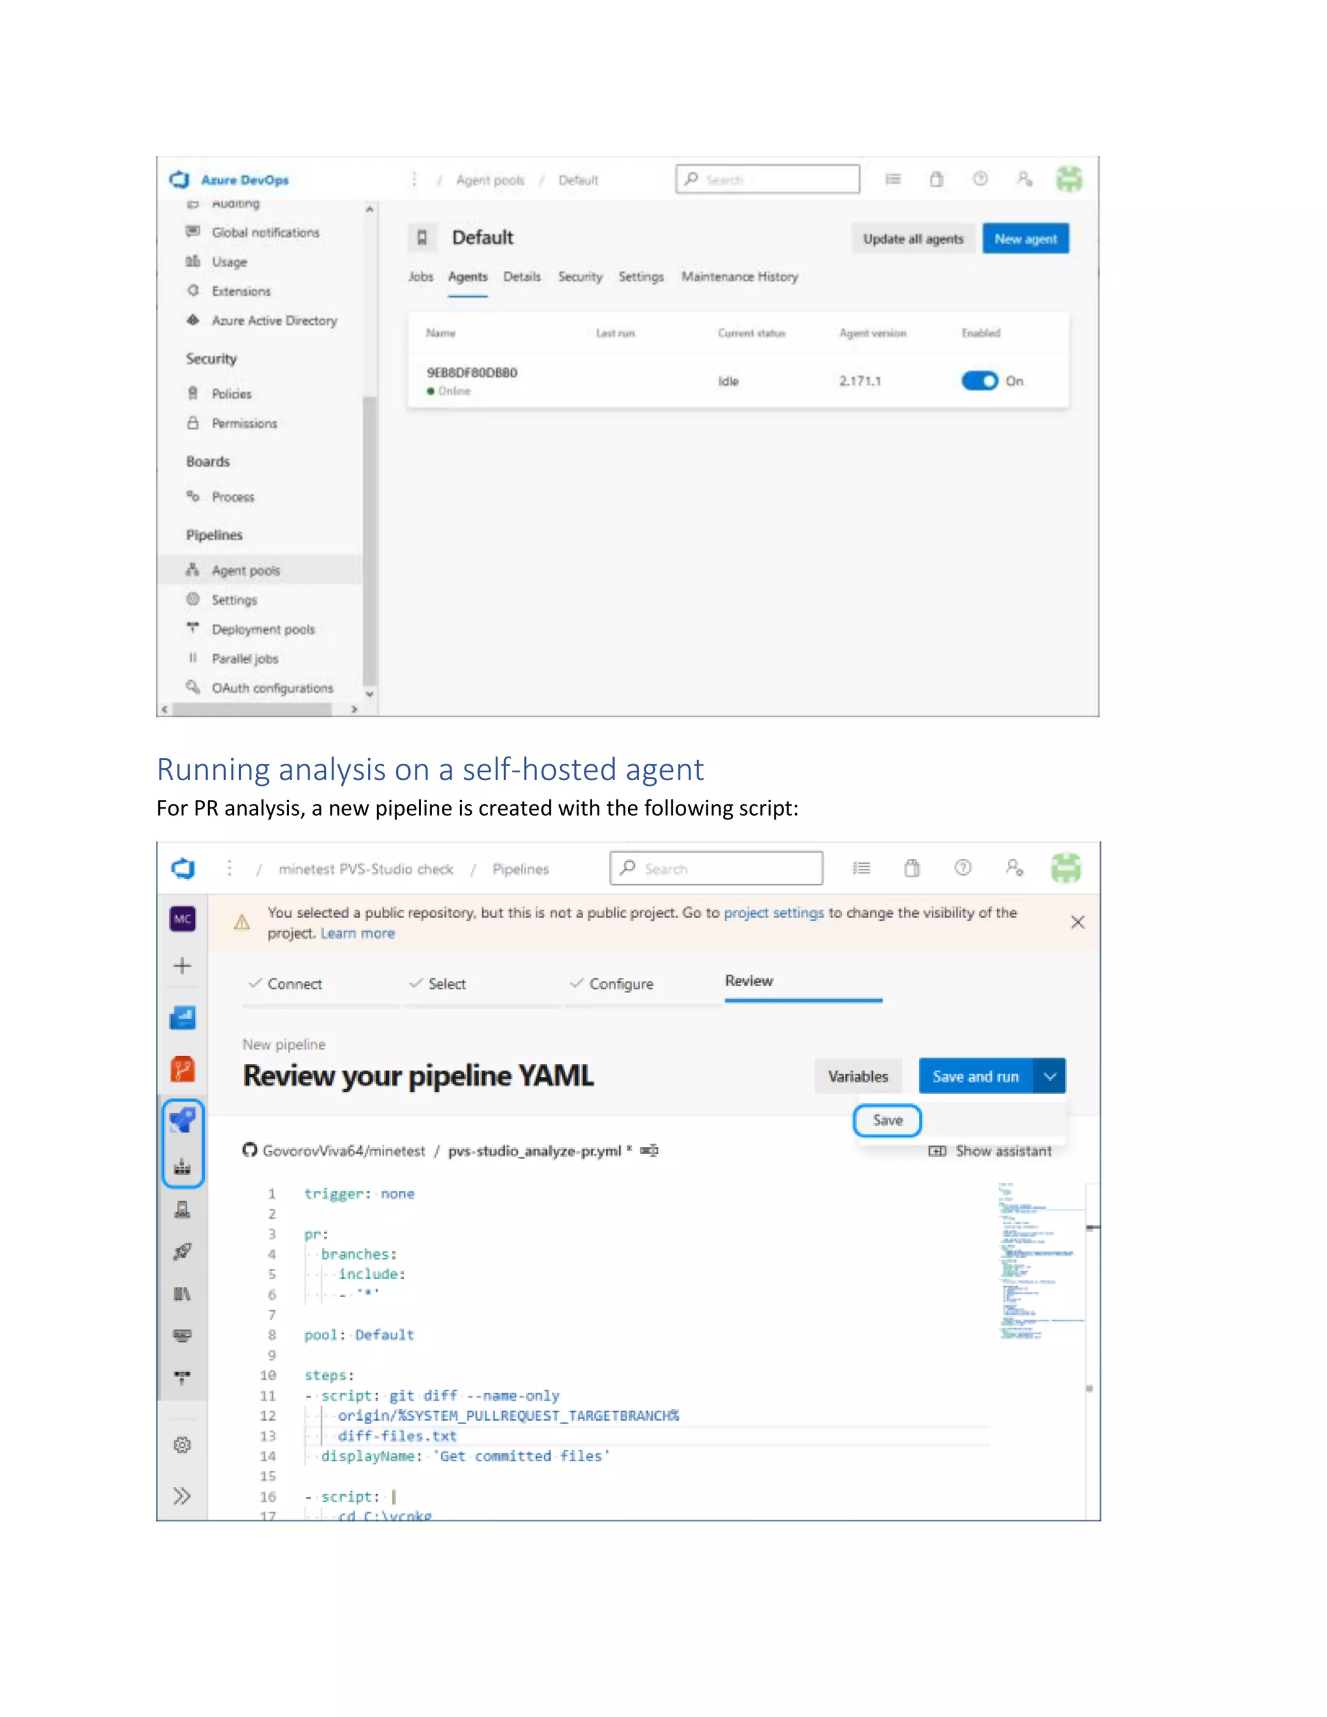Go to the Review step

coord(749,981)
